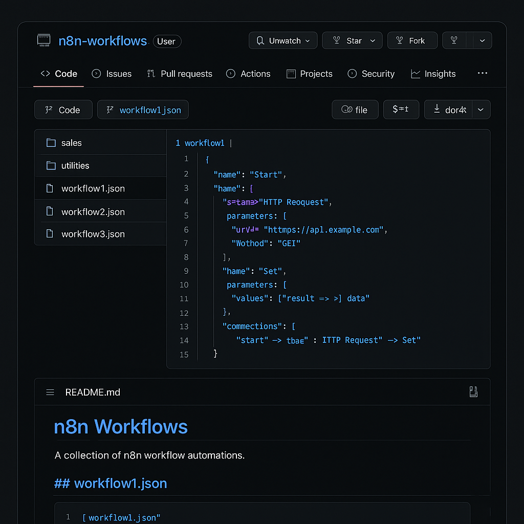Click the utilities folder icon
This screenshot has height=524, width=524.
tap(51, 165)
